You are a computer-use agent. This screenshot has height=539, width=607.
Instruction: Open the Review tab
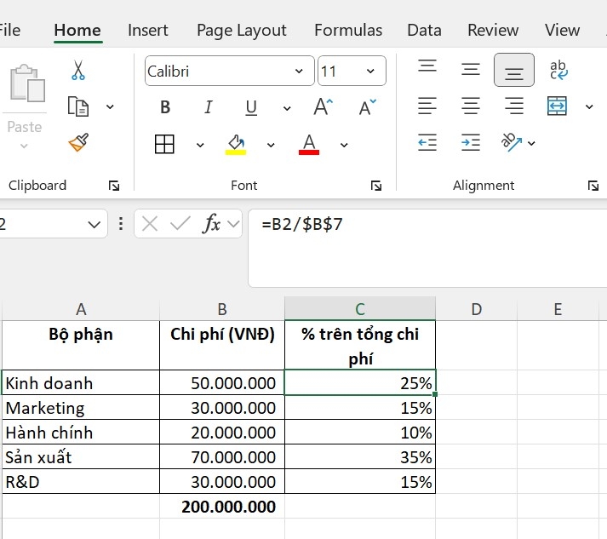coord(493,30)
